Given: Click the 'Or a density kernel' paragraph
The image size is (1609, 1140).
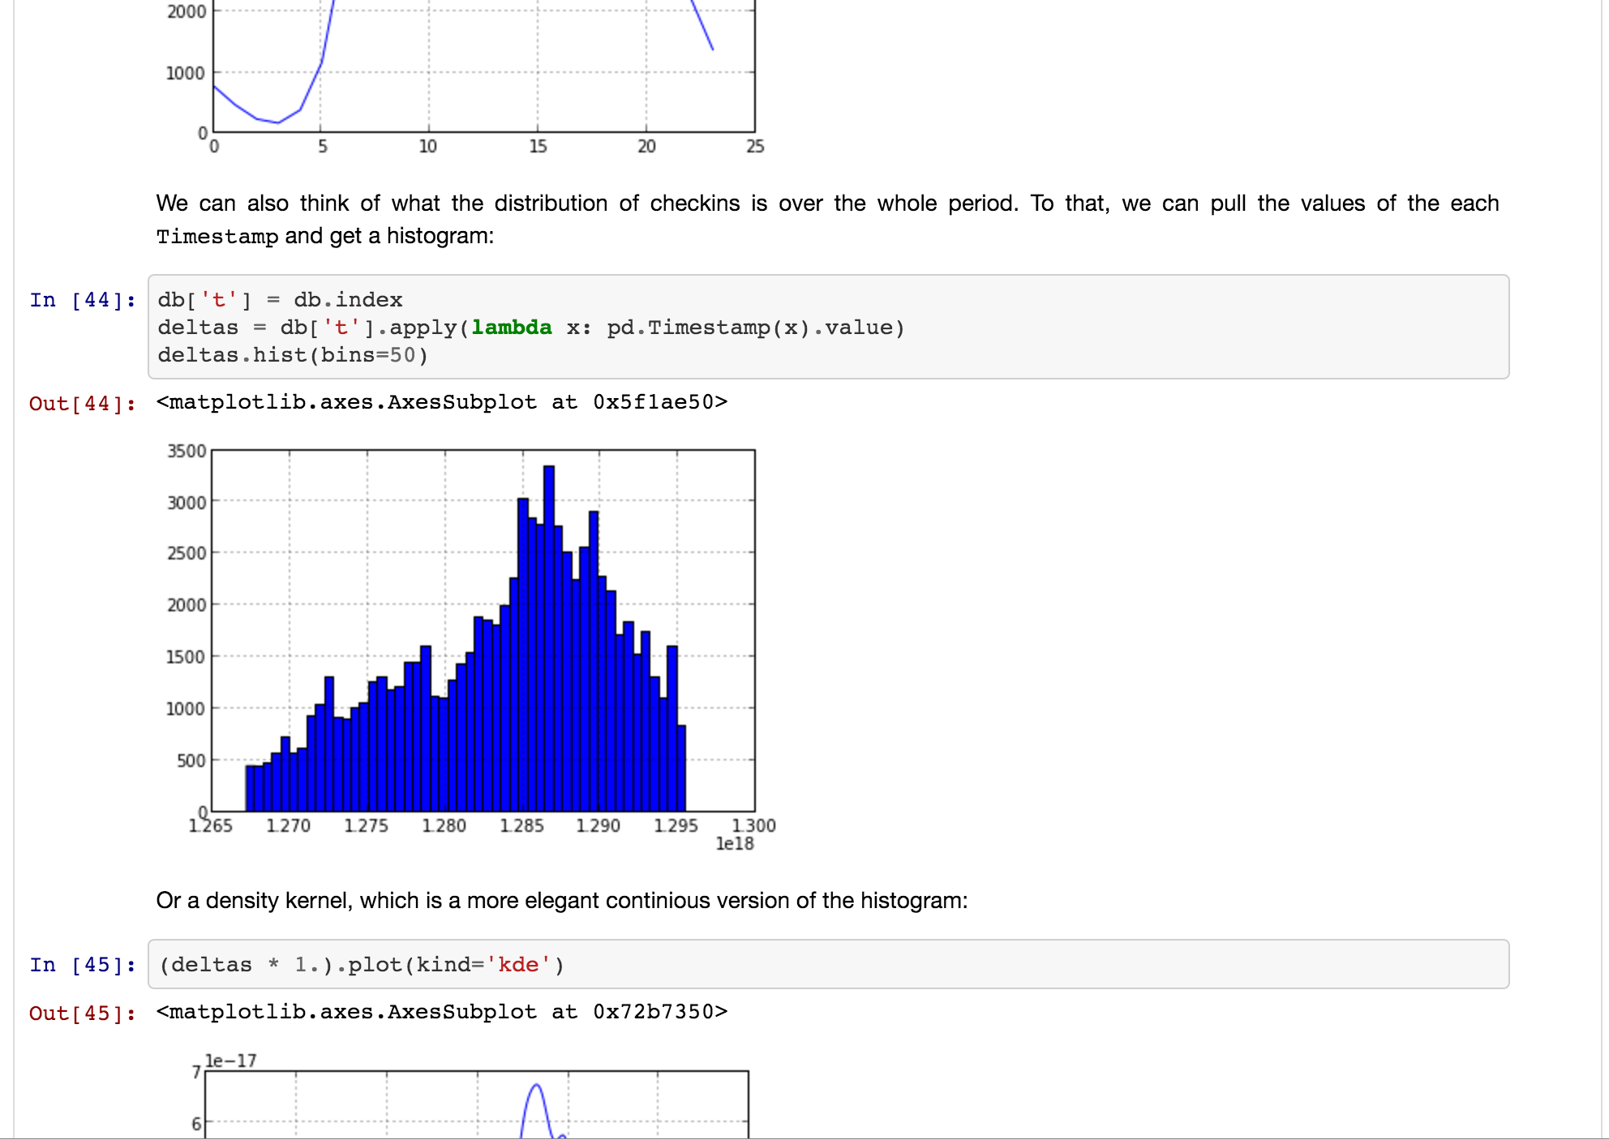Looking at the screenshot, I should 562,901.
